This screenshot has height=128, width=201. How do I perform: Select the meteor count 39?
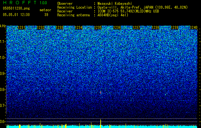pyautogui.click(x=46, y=15)
